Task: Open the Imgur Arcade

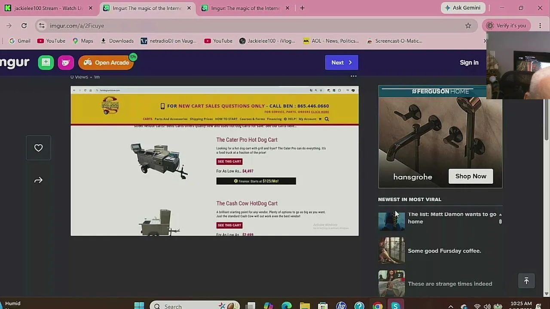Action: click(x=106, y=63)
